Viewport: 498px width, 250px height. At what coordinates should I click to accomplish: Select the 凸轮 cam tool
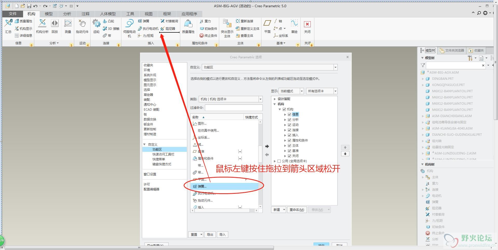[x=109, y=21]
